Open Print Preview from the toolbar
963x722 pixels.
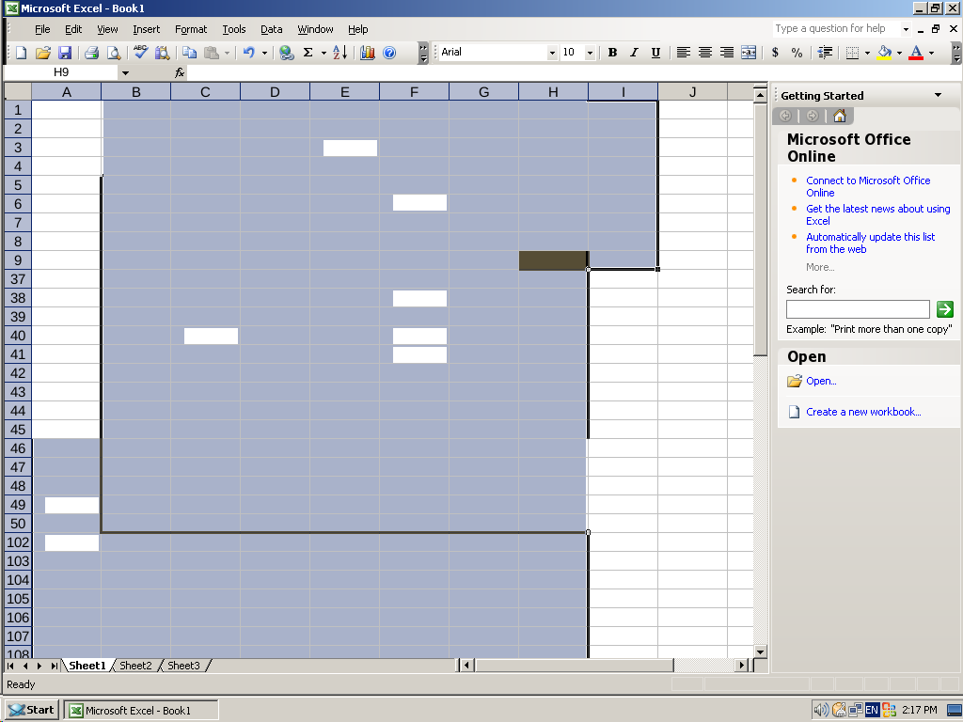pyautogui.click(x=113, y=53)
